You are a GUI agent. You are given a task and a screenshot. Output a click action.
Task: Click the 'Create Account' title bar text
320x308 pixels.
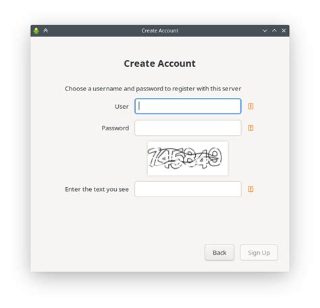(x=160, y=30)
